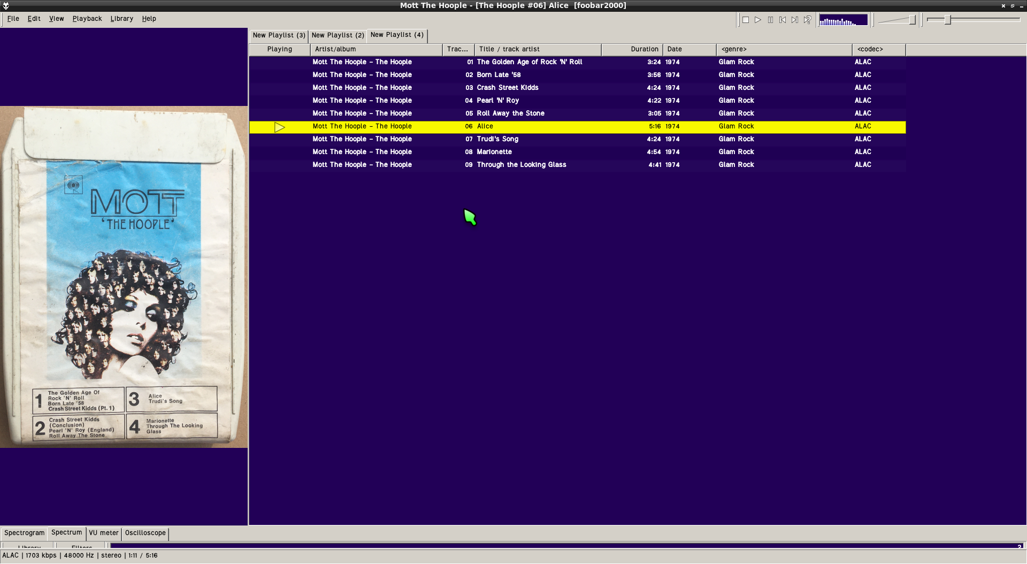Image resolution: width=1027 pixels, height=564 pixels.
Task: Click the <genre> column header
Action: [x=784, y=49]
